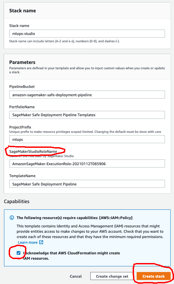The width and height of the screenshot is (174, 284).
Task: Click the Capabilities section heading
Action: tap(16, 201)
